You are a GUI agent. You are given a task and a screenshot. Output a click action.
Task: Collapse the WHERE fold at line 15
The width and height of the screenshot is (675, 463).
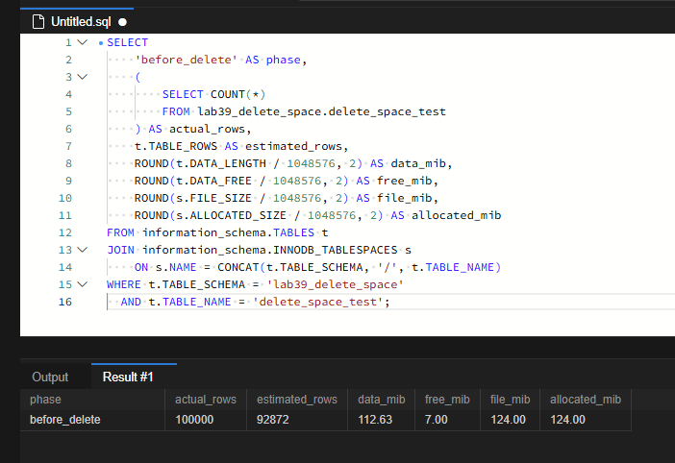coord(83,283)
